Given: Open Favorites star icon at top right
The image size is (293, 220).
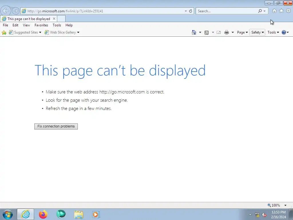Looking at the screenshot, I should pos(281,11).
